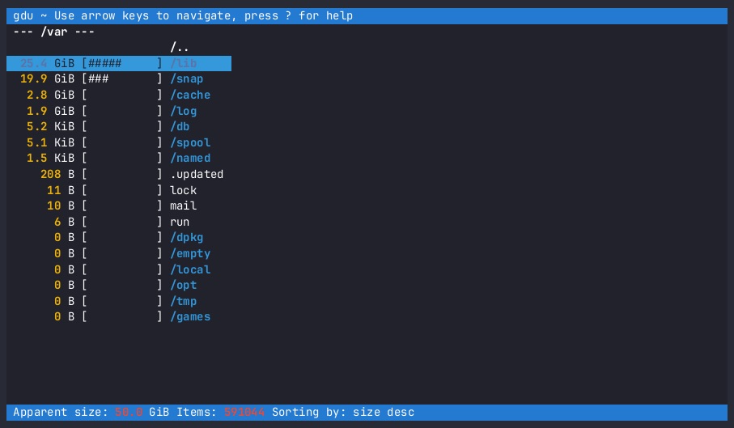
Task: Open the /named directory
Action: pos(190,158)
